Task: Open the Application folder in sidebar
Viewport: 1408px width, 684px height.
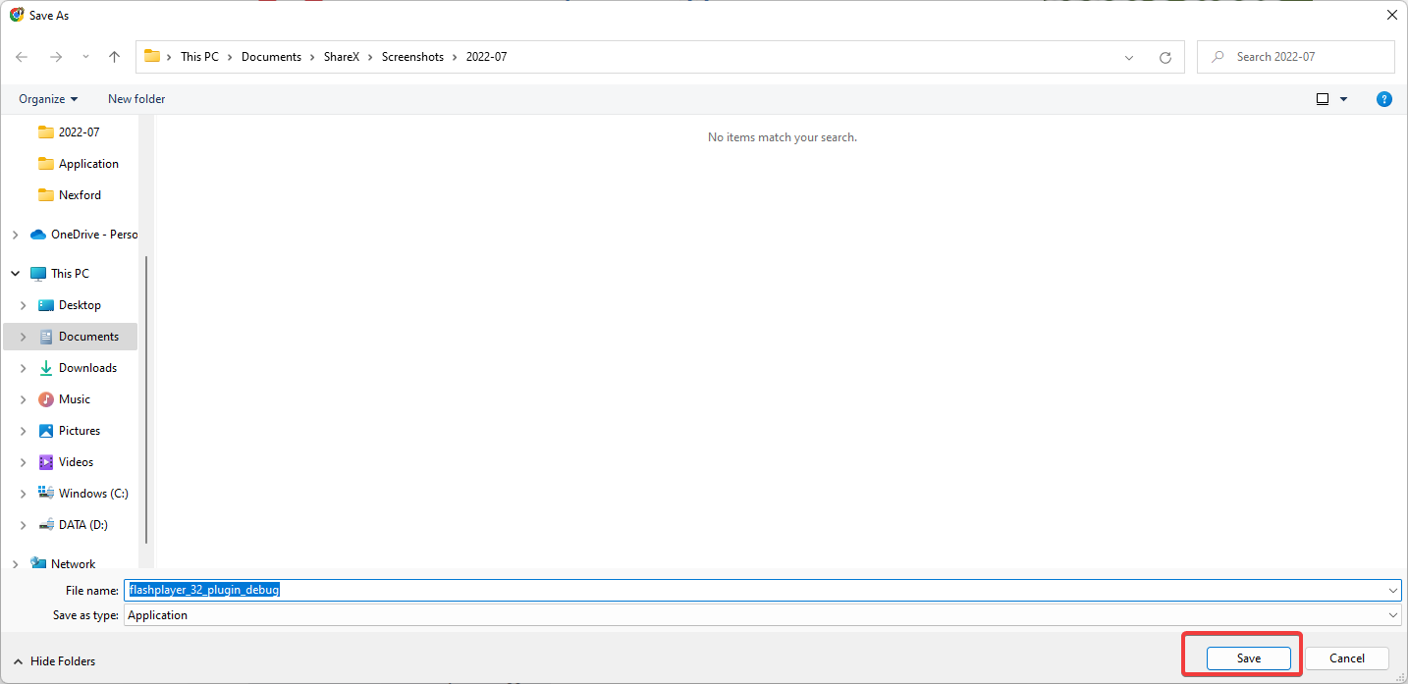Action: (x=78, y=164)
